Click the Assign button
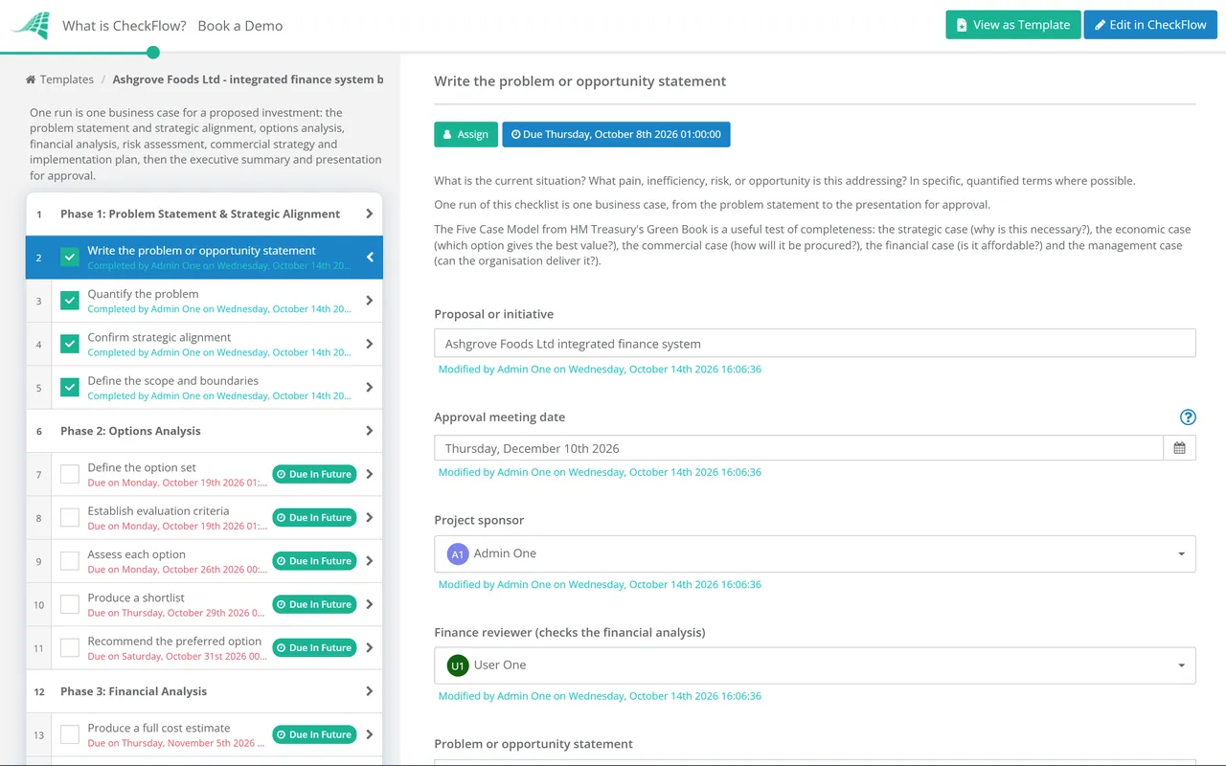 click(x=465, y=134)
